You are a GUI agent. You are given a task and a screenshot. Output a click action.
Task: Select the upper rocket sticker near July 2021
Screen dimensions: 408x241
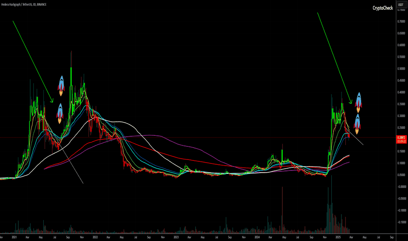[61, 86]
